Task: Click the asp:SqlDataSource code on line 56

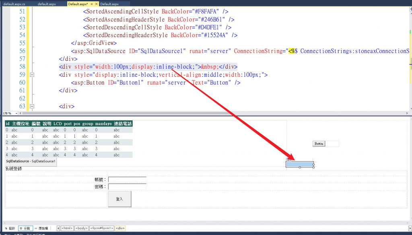Action: click(240, 51)
